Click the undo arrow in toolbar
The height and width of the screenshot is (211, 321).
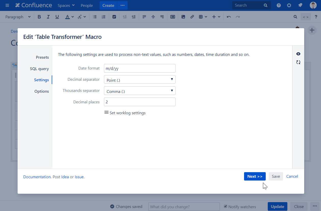[x=229, y=17]
